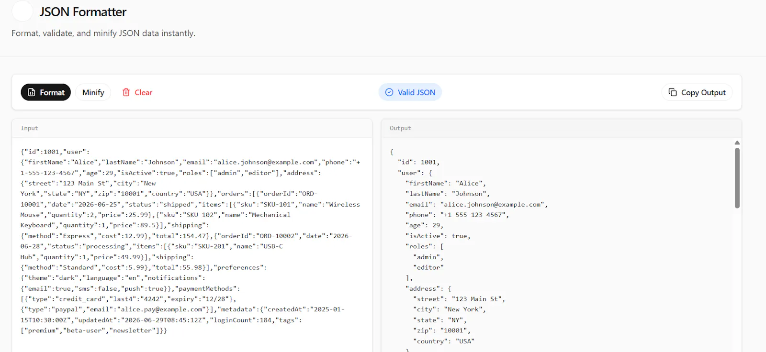766x352 pixels.
Task: Click the "user": { output line
Action: point(415,173)
